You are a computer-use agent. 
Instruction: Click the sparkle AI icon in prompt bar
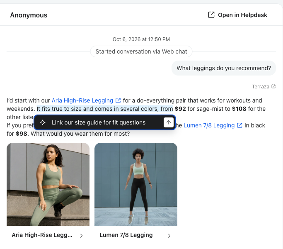[x=43, y=122]
